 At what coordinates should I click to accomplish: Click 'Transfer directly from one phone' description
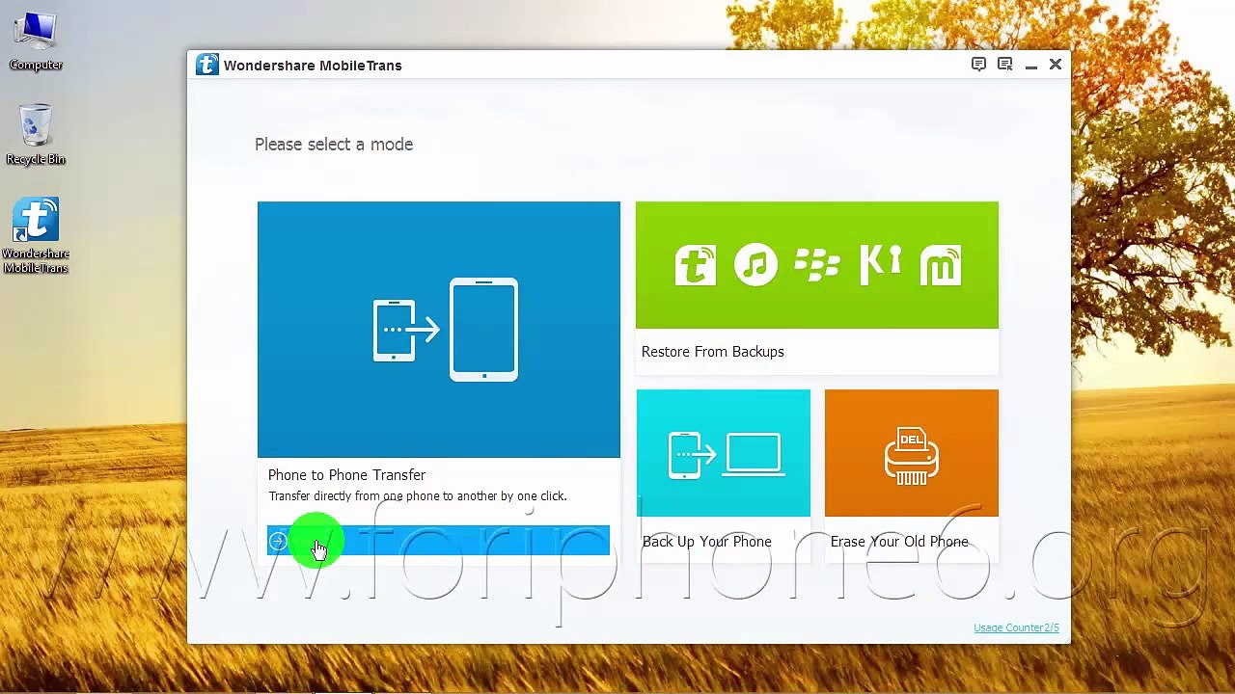418,496
